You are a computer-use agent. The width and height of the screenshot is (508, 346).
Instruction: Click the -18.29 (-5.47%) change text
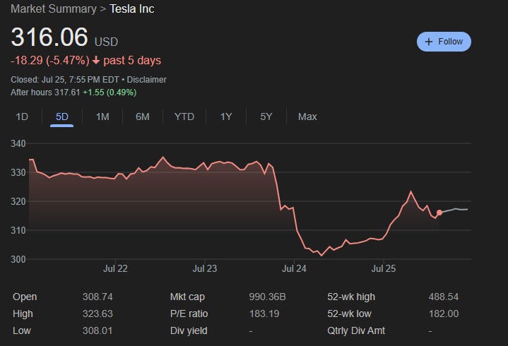tap(50, 61)
